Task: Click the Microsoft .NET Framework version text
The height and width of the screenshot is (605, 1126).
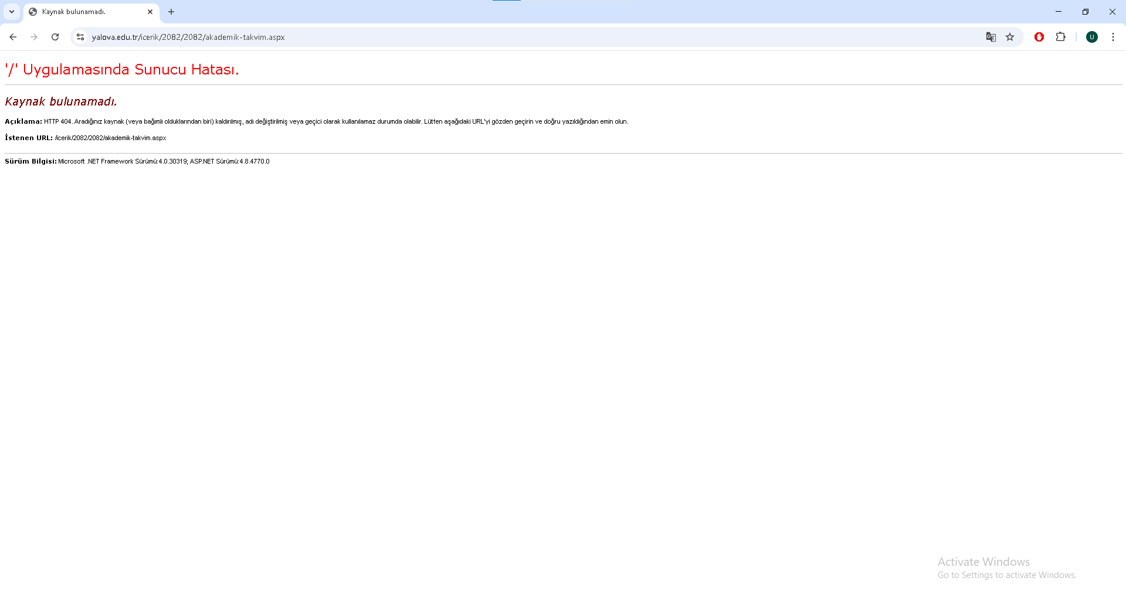Action: 164,161
